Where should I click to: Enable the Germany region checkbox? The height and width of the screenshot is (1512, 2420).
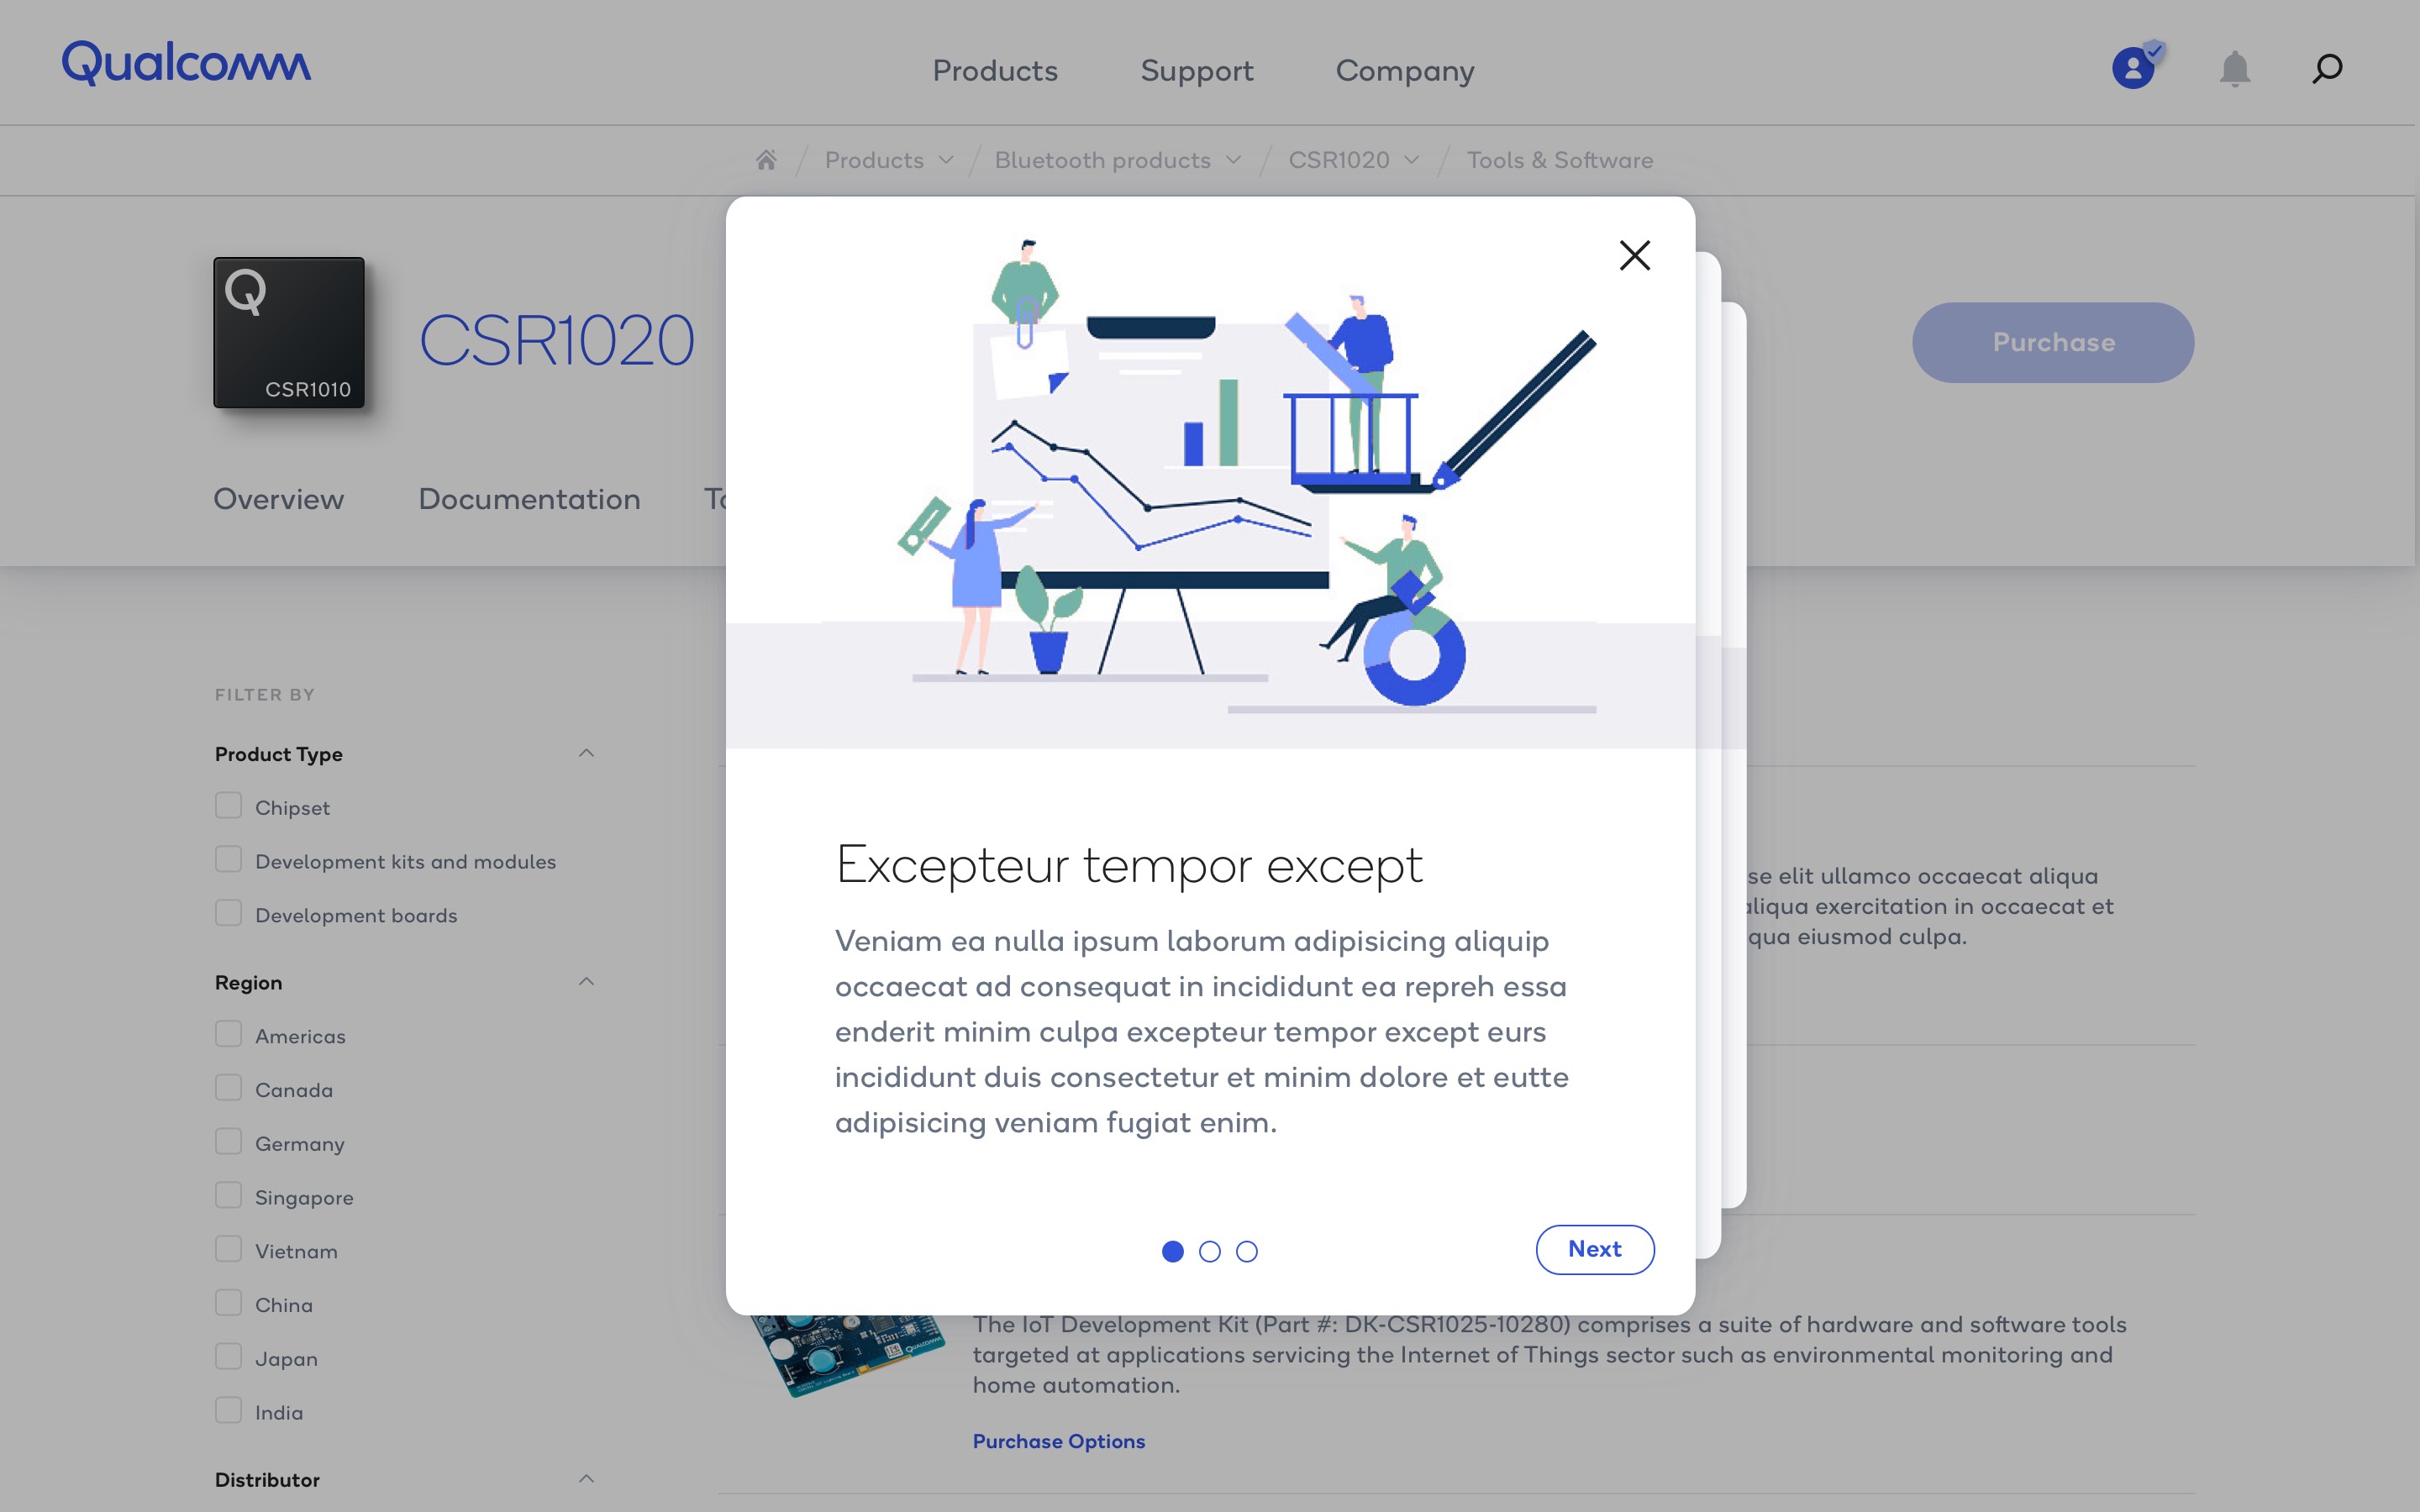point(228,1142)
